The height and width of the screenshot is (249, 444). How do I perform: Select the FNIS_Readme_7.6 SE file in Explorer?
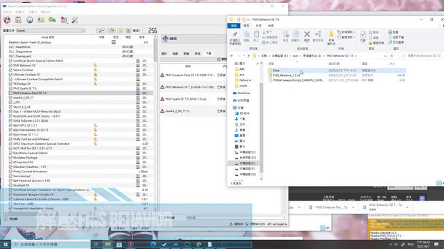click(x=336, y=75)
